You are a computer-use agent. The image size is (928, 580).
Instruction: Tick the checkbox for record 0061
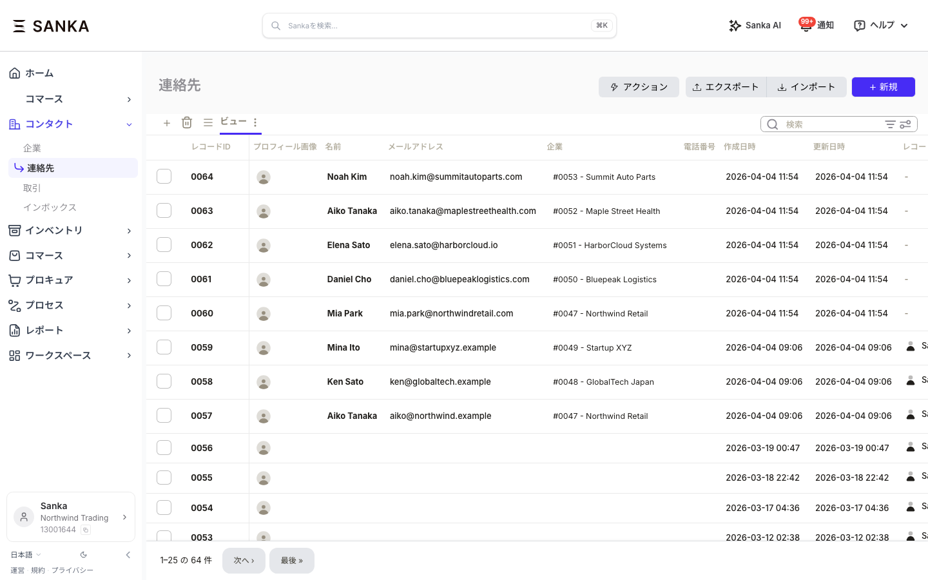(x=164, y=279)
